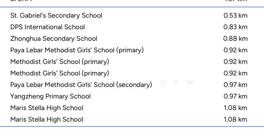This screenshot has width=264, height=138.
Task: Select St. Gabriel's Secondary School entry
Action: (56, 15)
